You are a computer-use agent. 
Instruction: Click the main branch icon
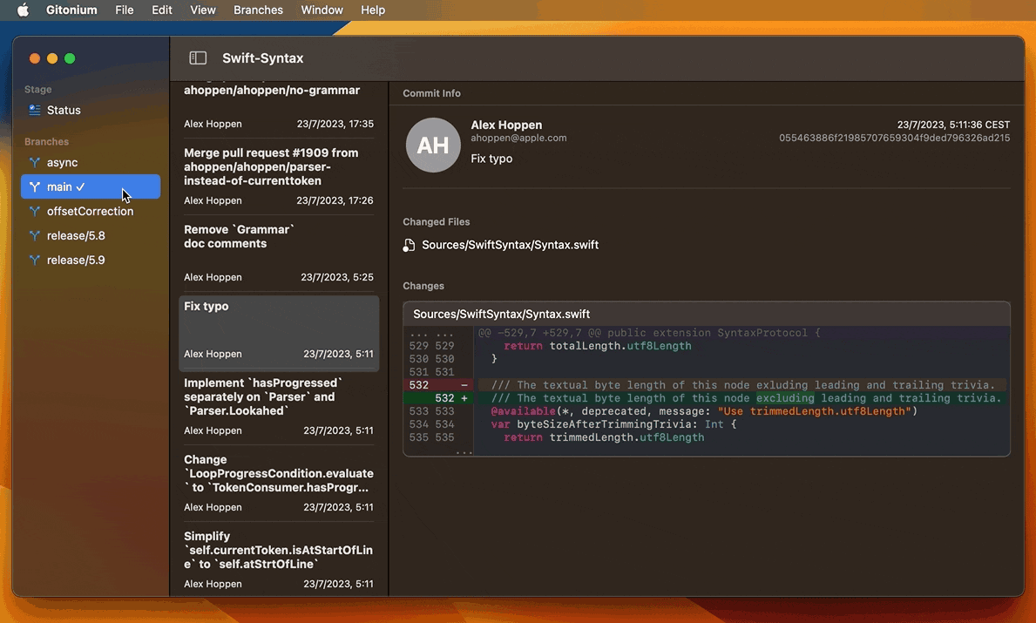point(34,187)
